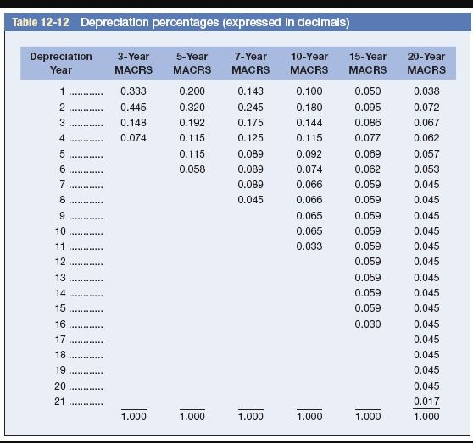Image resolution: width=473 pixels, height=443 pixels.
Task: Click the table title 'Table 12-12'
Action: pos(41,22)
